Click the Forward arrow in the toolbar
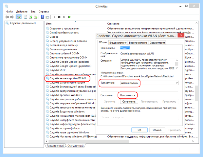Image resolution: width=203 pixels, height=157 pixels. pyautogui.click(x=12, y=17)
